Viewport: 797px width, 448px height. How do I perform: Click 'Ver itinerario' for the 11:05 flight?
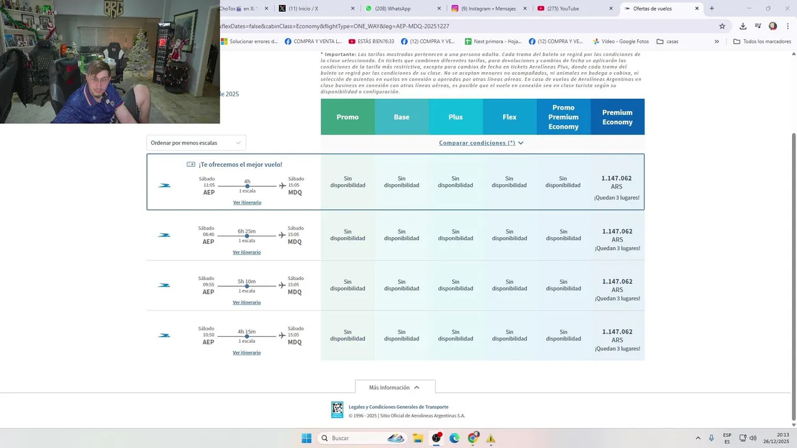(247, 203)
